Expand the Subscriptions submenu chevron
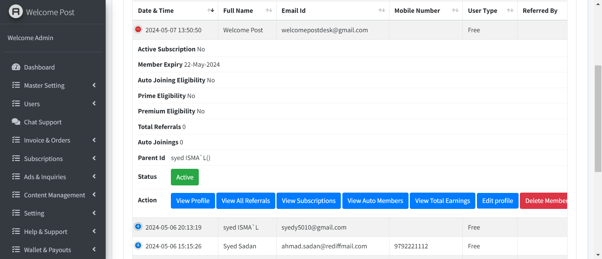602x259 pixels. 94,158
